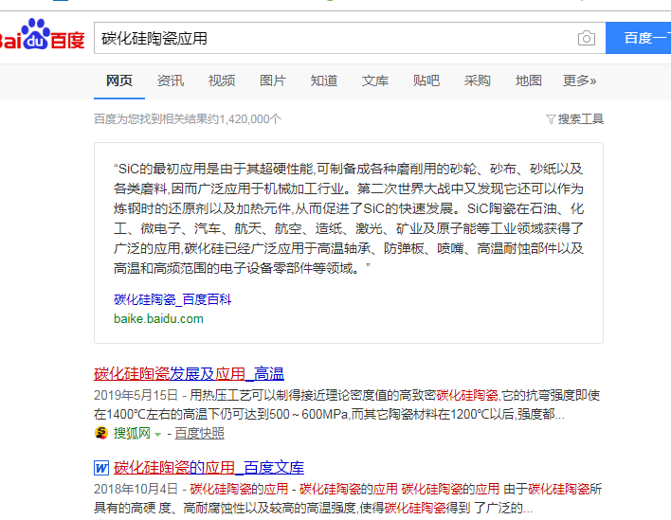Click the Word document icon before 百度文库 result
Image resolution: width=671 pixels, height=520 pixels.
101,468
